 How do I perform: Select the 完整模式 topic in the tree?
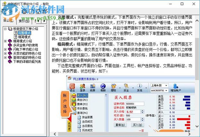tap(24, 33)
